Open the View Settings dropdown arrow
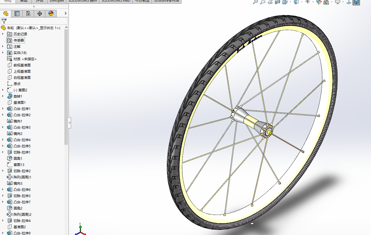 [343, 2]
